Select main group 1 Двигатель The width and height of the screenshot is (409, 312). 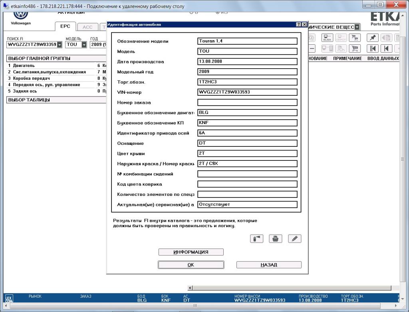click(x=51, y=65)
